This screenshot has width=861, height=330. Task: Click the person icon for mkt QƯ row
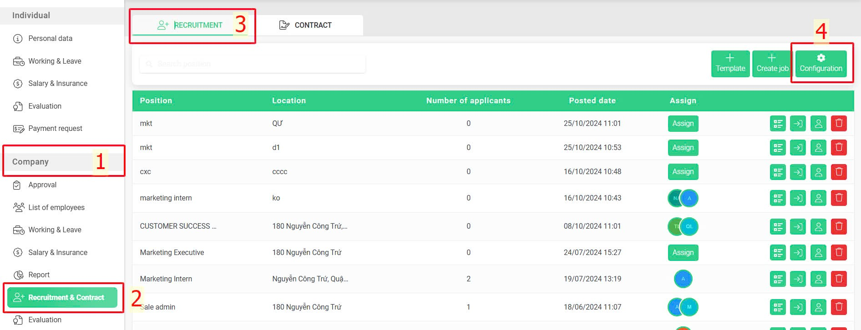point(818,124)
